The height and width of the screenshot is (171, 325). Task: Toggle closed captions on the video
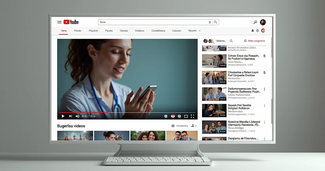click(x=173, y=116)
